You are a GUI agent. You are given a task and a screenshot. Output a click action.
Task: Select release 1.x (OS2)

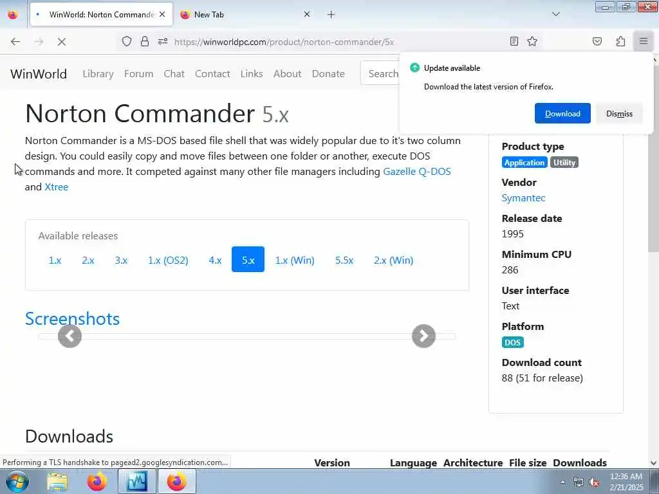[x=168, y=260]
